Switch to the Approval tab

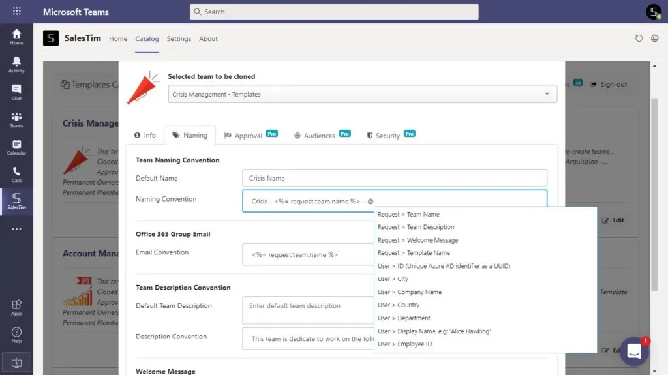251,135
